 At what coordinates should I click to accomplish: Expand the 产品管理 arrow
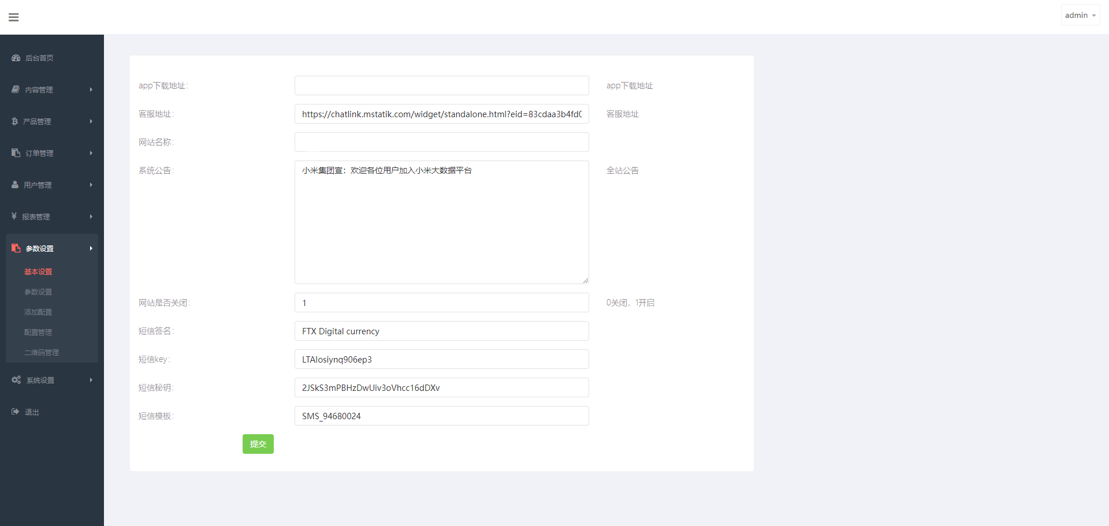[91, 121]
